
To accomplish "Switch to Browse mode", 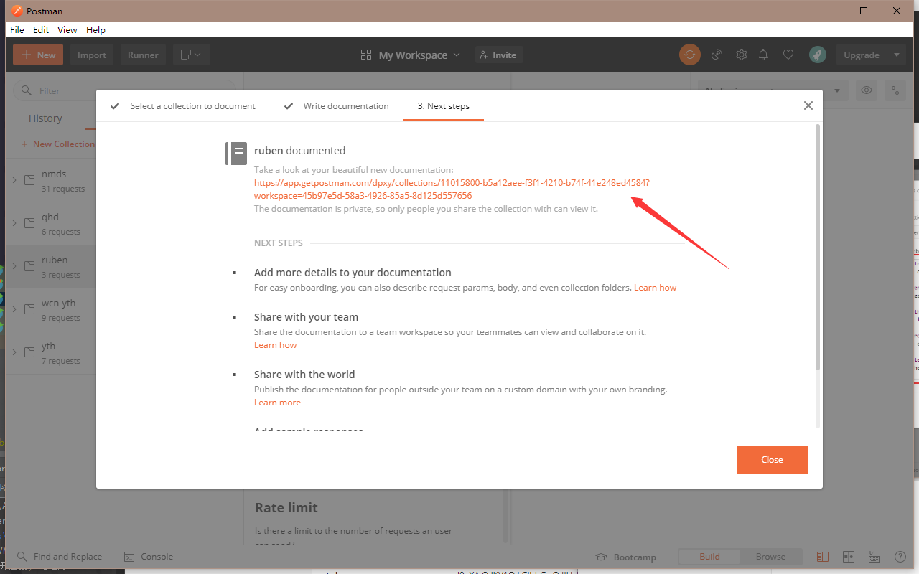I will click(771, 557).
